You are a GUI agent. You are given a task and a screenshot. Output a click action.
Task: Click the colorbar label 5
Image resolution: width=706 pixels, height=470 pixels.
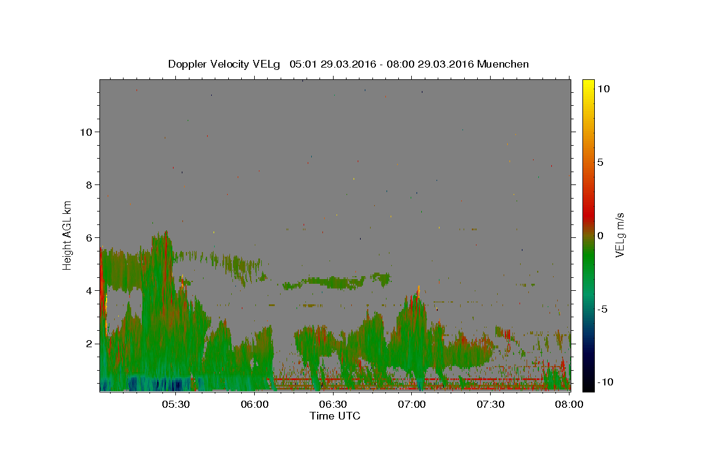pyautogui.click(x=601, y=162)
